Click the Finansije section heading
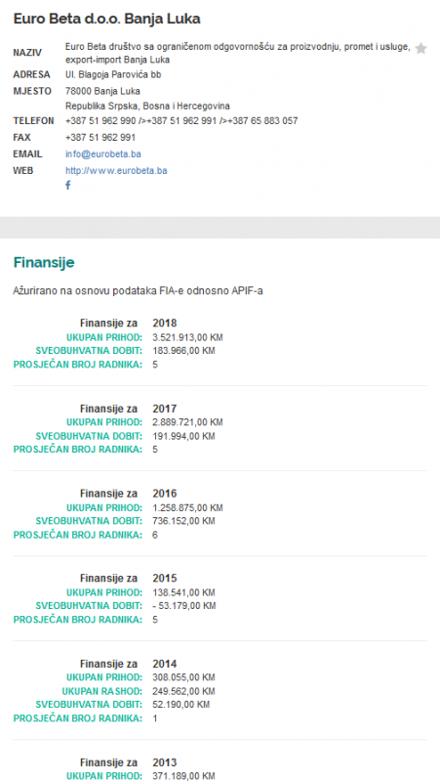440x782 pixels. pos(44,262)
